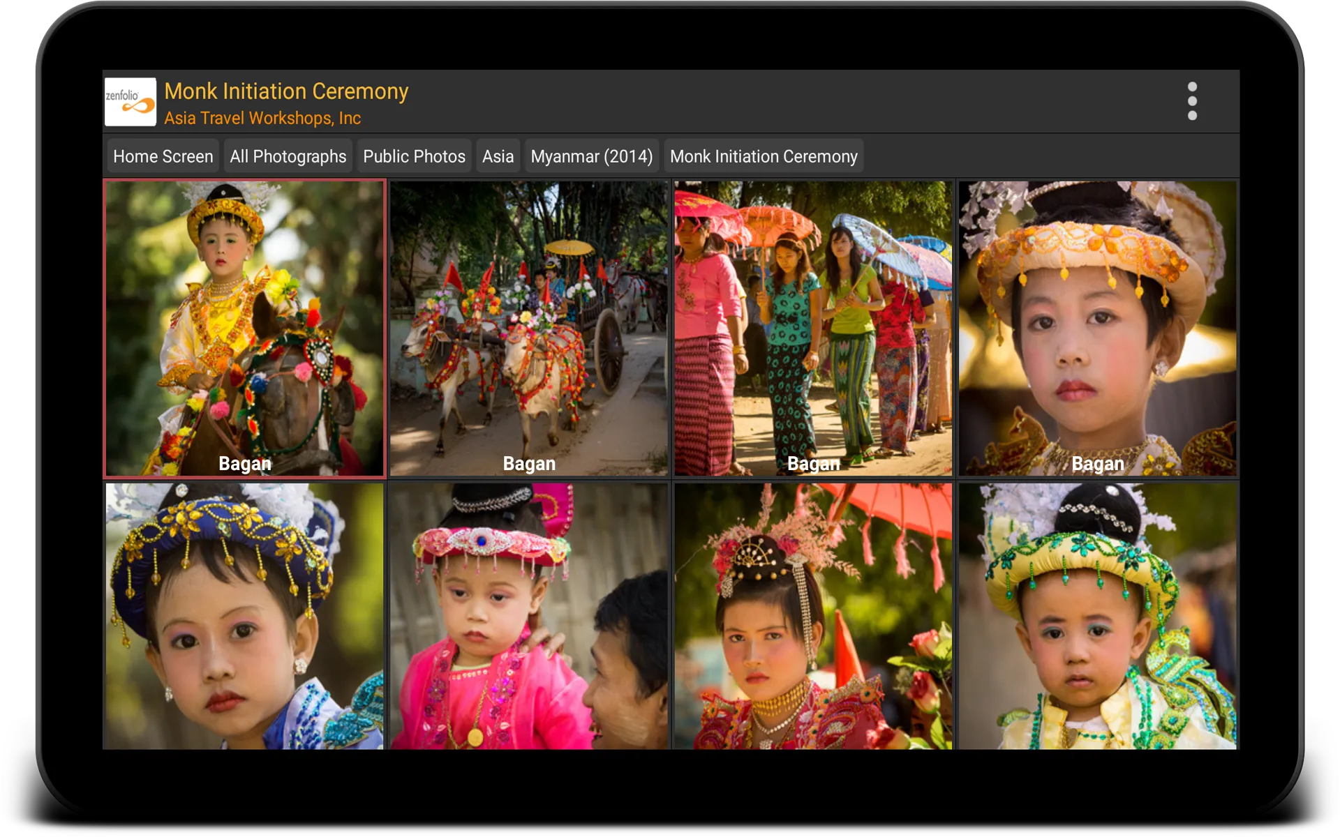Viewport: 1340px width, 837px height.
Task: Tap the Zenfolio logo icon
Action: [x=131, y=102]
